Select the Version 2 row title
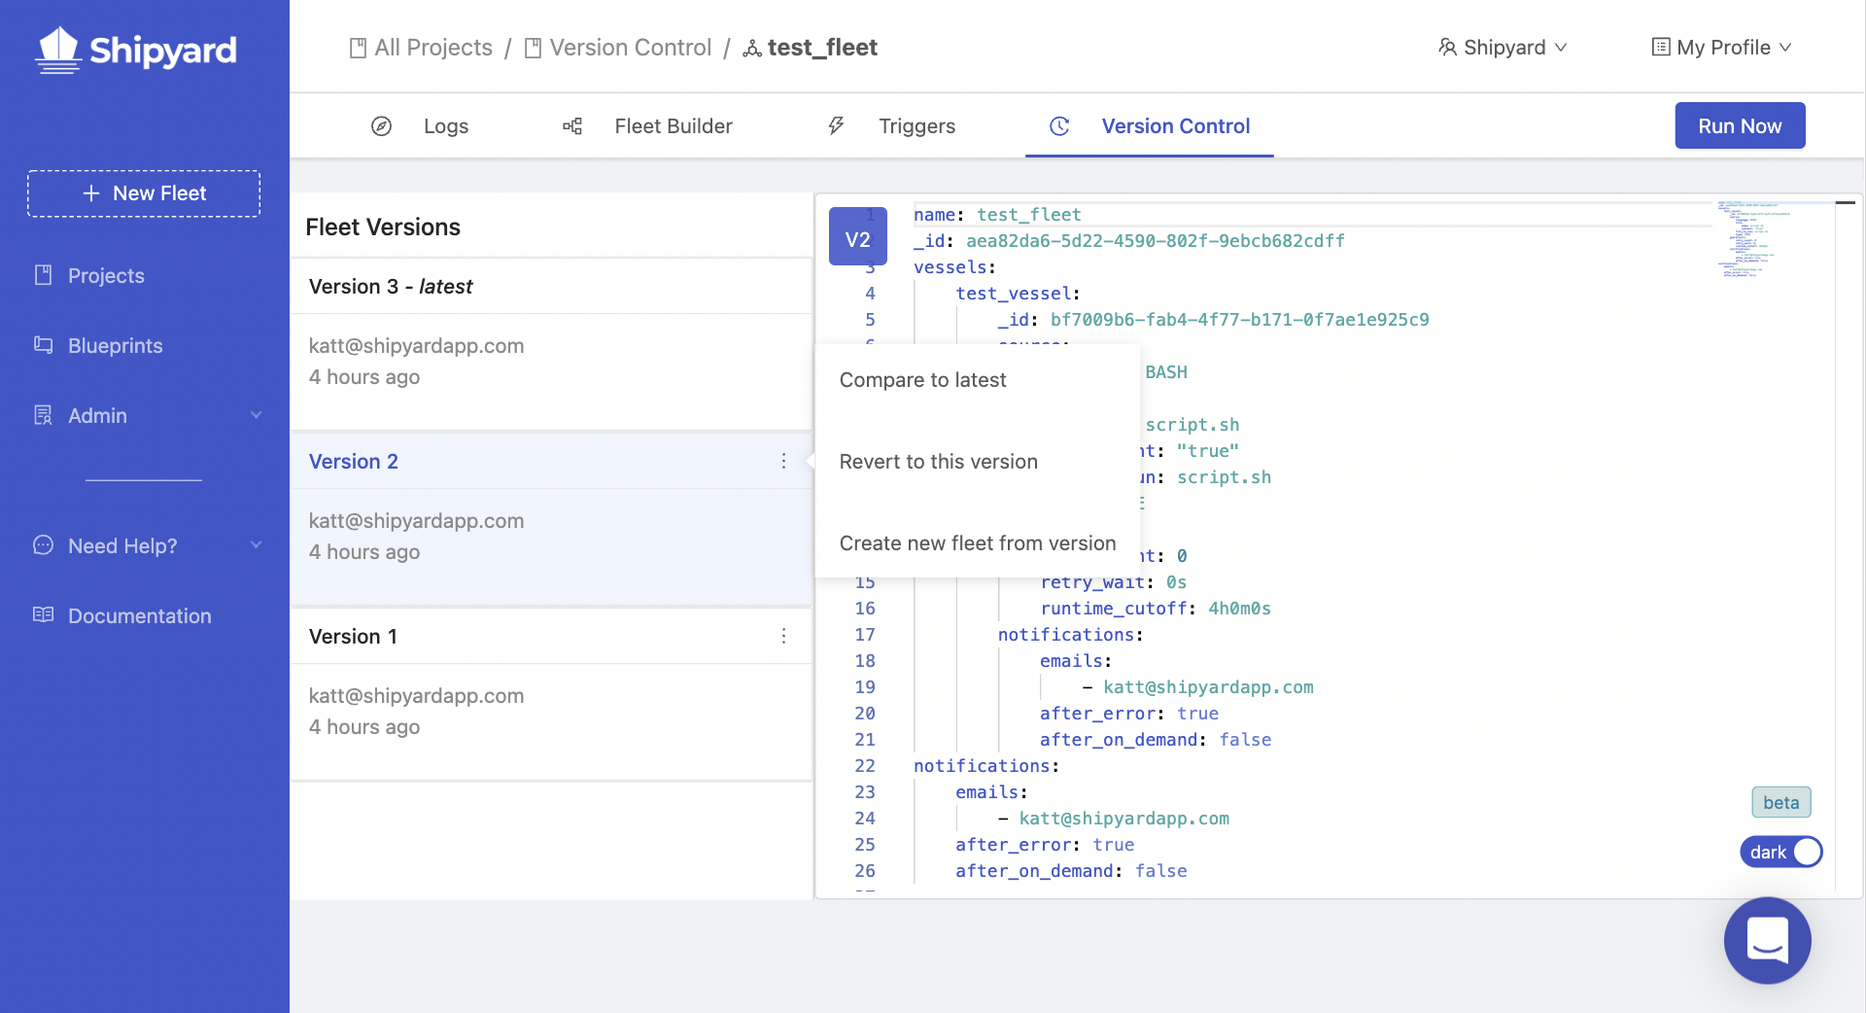This screenshot has height=1013, width=1866. click(353, 462)
